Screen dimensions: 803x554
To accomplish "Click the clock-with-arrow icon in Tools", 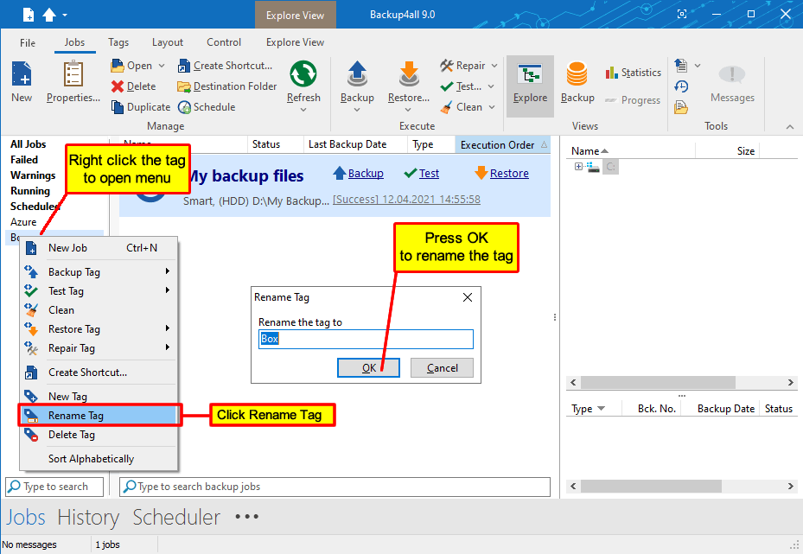I will click(x=680, y=86).
